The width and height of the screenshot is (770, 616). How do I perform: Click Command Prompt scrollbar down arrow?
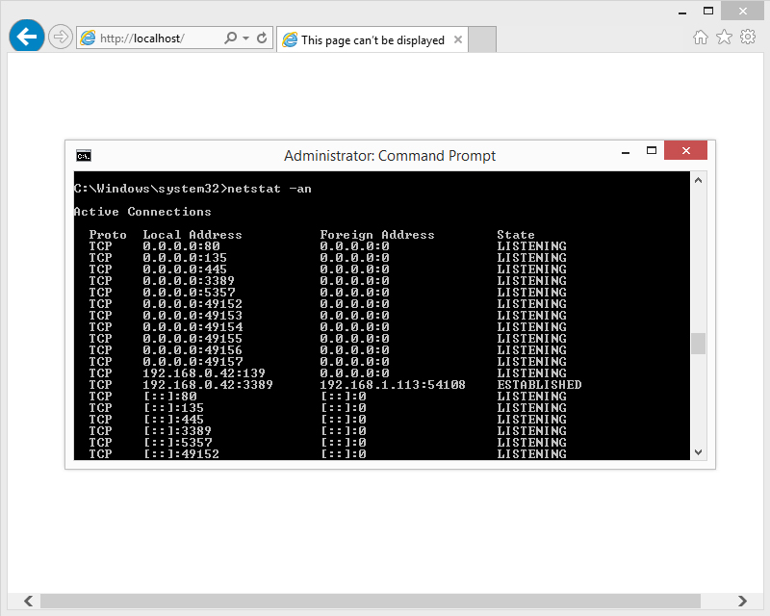(x=699, y=452)
